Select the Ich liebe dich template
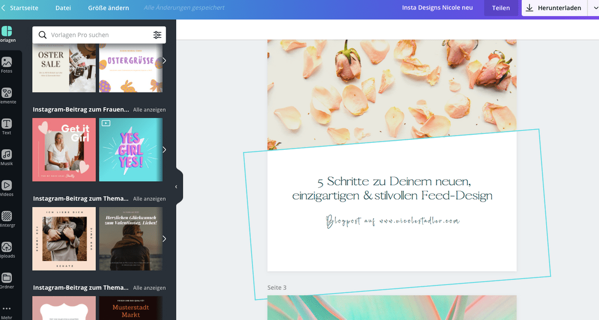 coord(64,239)
